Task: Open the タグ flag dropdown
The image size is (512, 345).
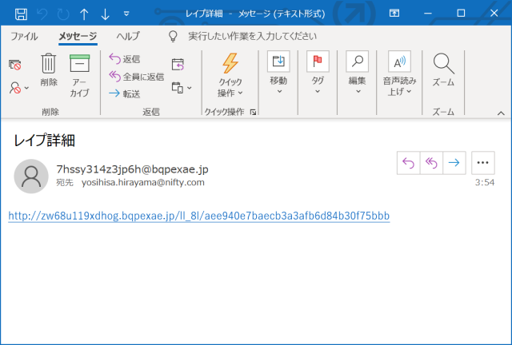Action: (x=318, y=73)
